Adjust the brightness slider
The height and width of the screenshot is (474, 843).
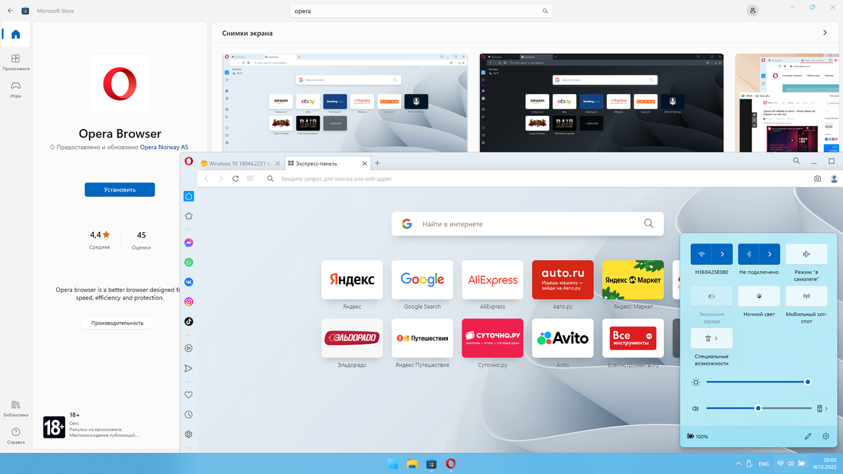[757, 382]
